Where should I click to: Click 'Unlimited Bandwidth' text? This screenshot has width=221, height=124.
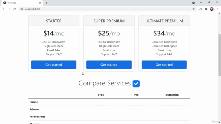click(x=164, y=42)
